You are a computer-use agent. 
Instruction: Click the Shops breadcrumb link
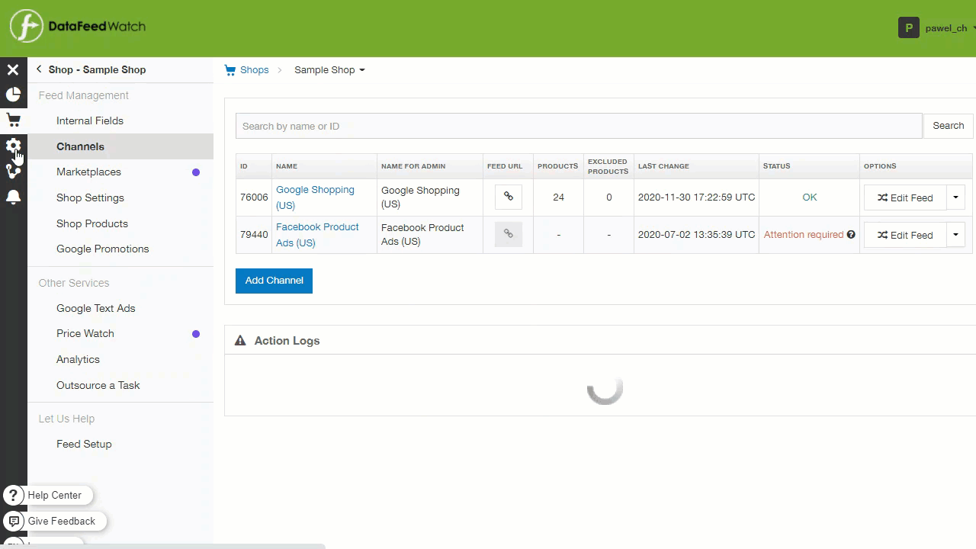coord(255,70)
